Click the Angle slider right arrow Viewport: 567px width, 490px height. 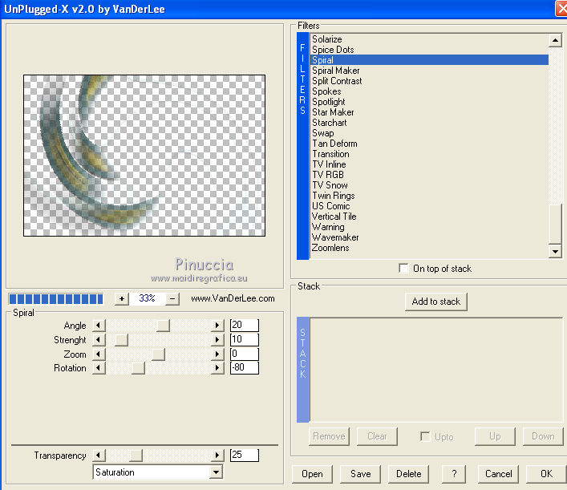217,326
